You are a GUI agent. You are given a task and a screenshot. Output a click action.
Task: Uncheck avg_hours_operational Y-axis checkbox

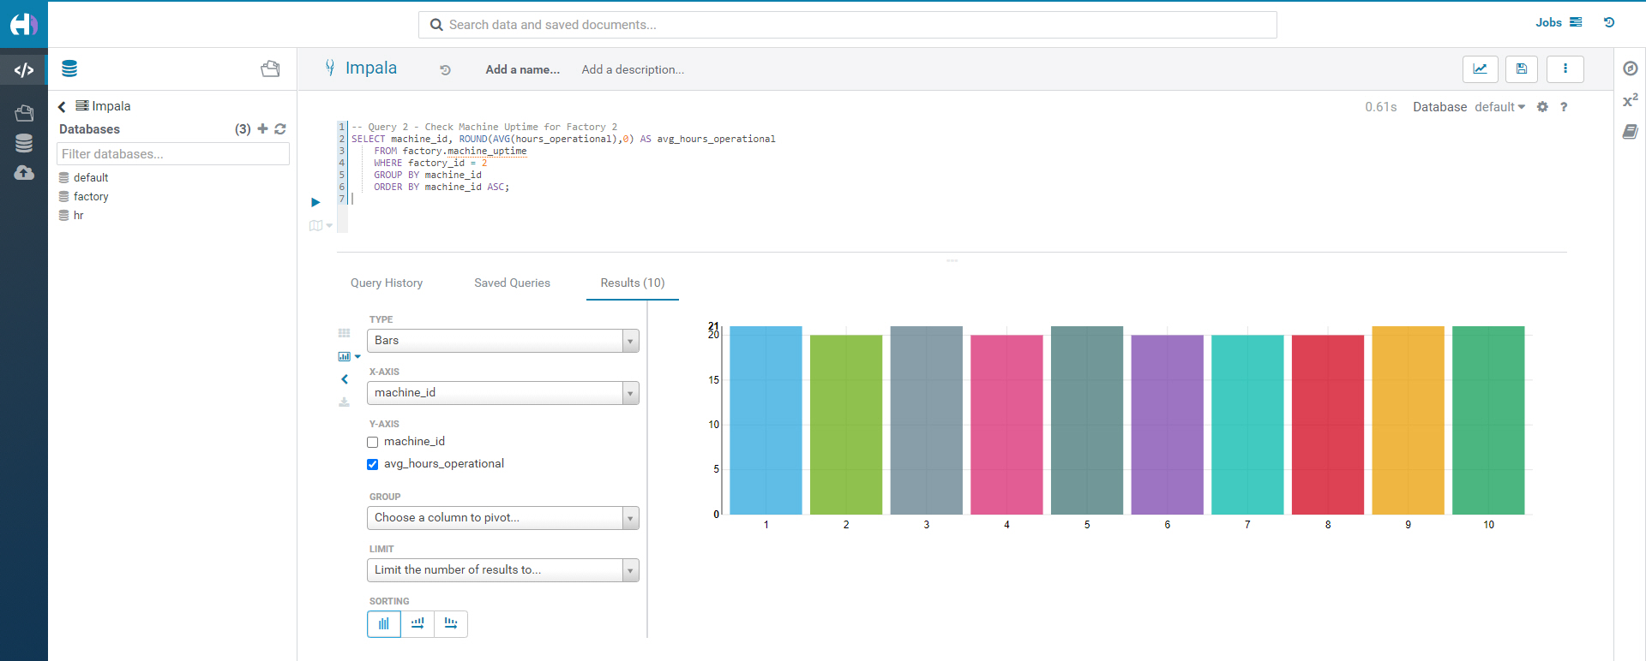click(372, 465)
